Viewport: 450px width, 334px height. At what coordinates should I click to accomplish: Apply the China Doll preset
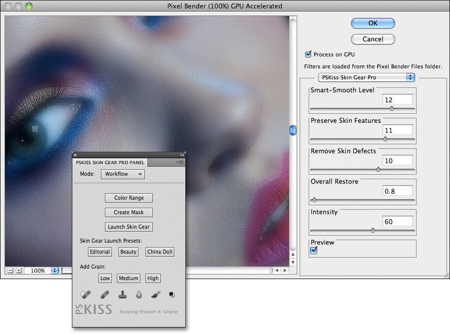point(160,252)
